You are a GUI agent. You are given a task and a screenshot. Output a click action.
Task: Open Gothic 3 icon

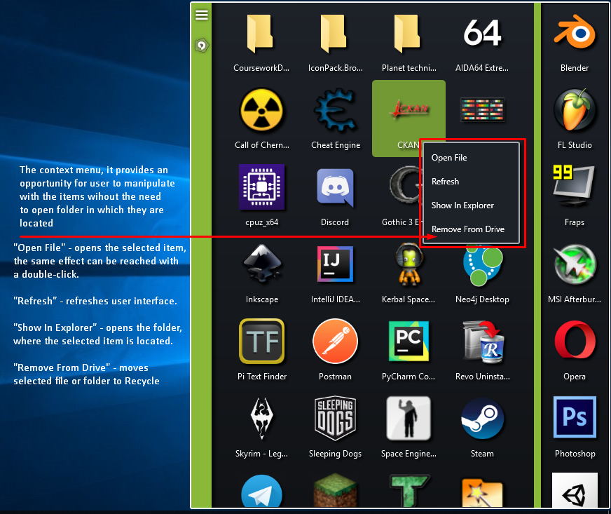pos(404,185)
